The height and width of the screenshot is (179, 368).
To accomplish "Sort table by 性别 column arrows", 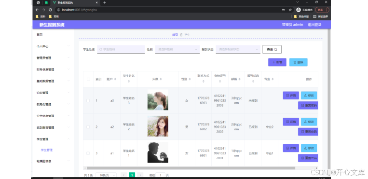I will tap(190, 80).
